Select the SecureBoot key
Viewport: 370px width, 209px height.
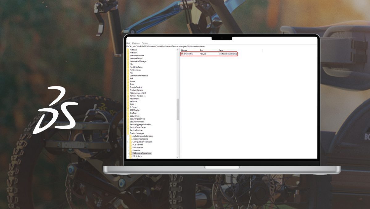click(x=135, y=116)
